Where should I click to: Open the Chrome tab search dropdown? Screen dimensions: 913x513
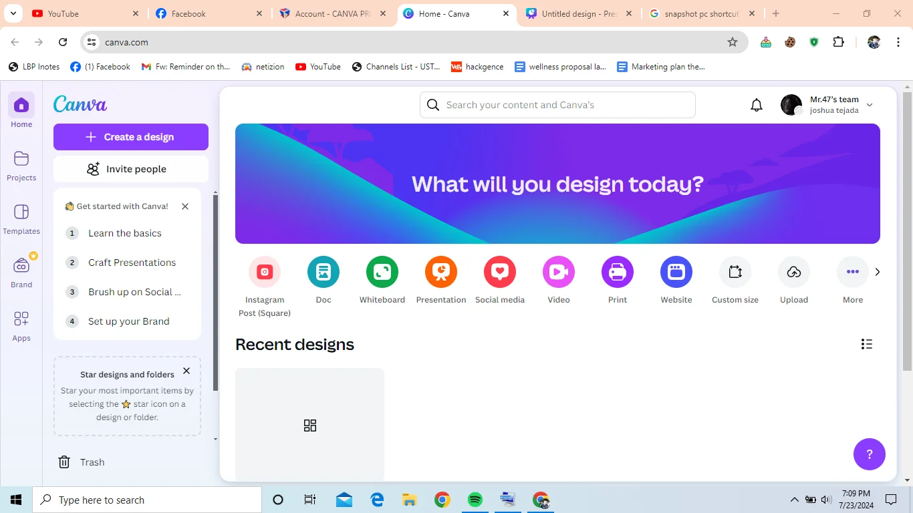(13, 13)
